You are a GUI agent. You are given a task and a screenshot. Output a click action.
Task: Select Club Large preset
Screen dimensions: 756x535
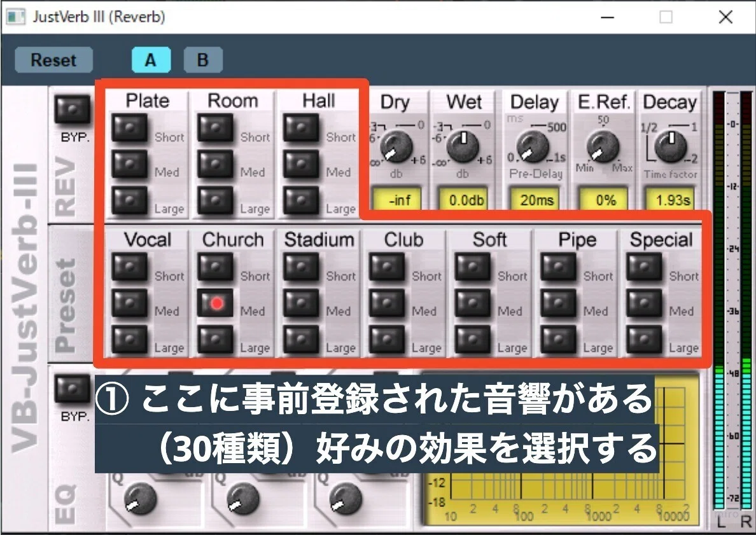pos(387,339)
